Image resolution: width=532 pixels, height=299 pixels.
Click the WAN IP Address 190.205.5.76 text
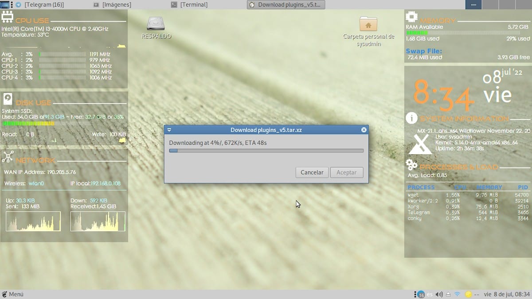coord(40,172)
